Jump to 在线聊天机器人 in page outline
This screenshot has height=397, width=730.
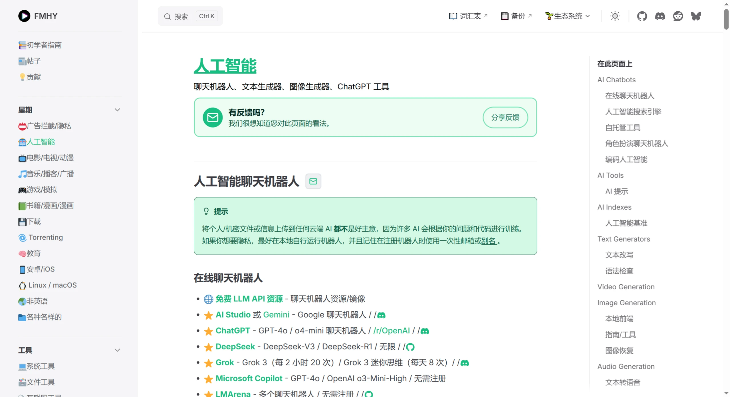[x=630, y=96]
